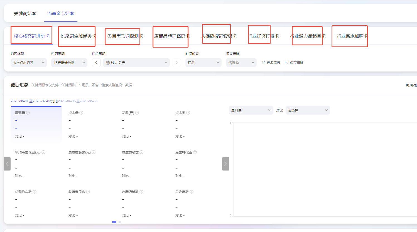This screenshot has width=417, height=232.
Task: Open the 报表模版 请选择 dropdown
Action: point(241,63)
